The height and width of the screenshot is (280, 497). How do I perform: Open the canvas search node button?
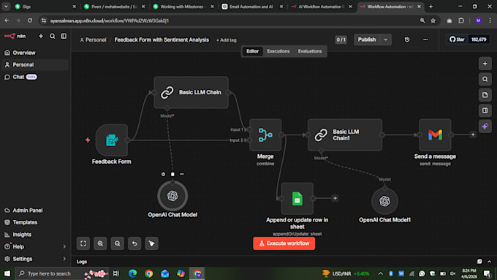point(485,79)
